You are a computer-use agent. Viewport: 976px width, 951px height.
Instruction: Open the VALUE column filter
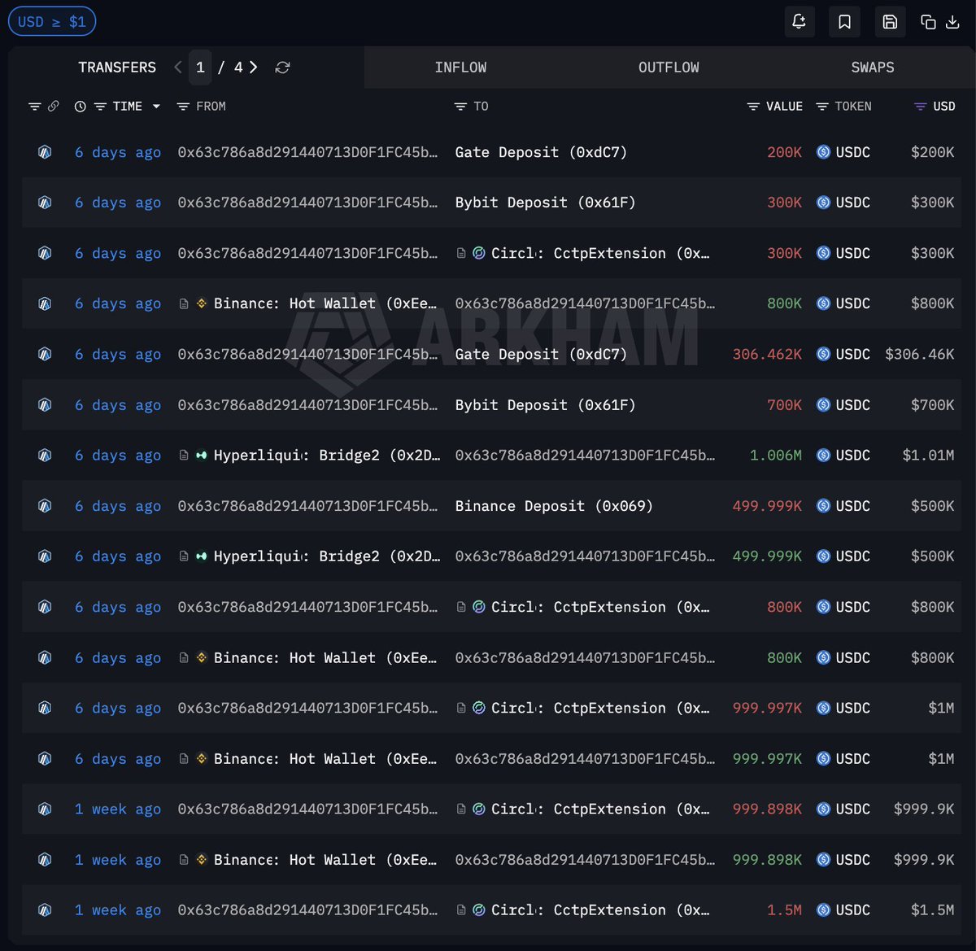(x=754, y=107)
